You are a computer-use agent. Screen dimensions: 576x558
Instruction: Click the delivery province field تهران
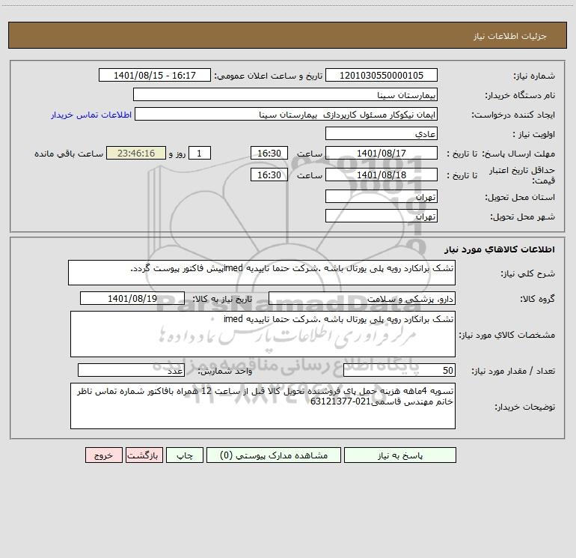pyautogui.click(x=382, y=196)
